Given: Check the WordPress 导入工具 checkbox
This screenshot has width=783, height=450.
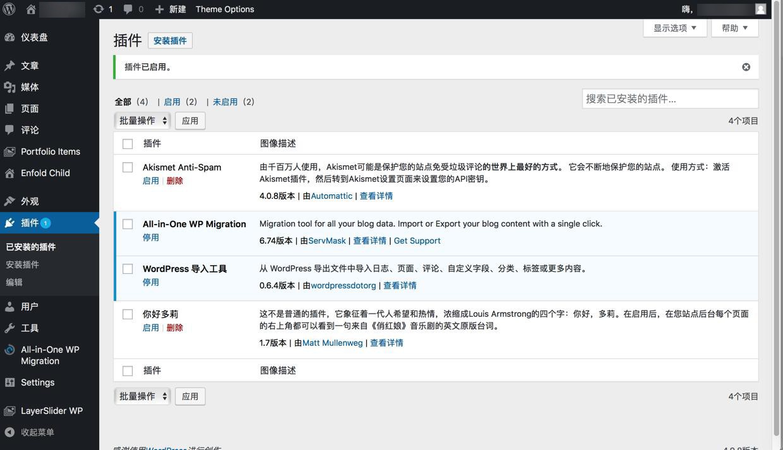Looking at the screenshot, I should (128, 269).
